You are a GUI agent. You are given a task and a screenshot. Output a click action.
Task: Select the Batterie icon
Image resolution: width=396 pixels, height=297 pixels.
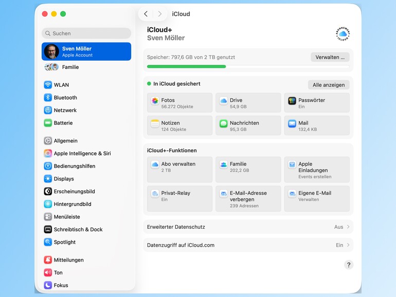(x=48, y=123)
